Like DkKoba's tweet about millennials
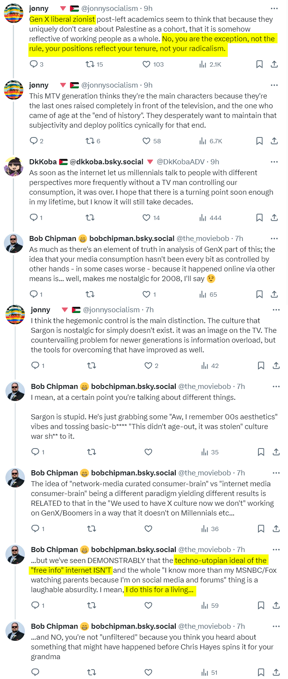288x679 pixels. point(147,218)
